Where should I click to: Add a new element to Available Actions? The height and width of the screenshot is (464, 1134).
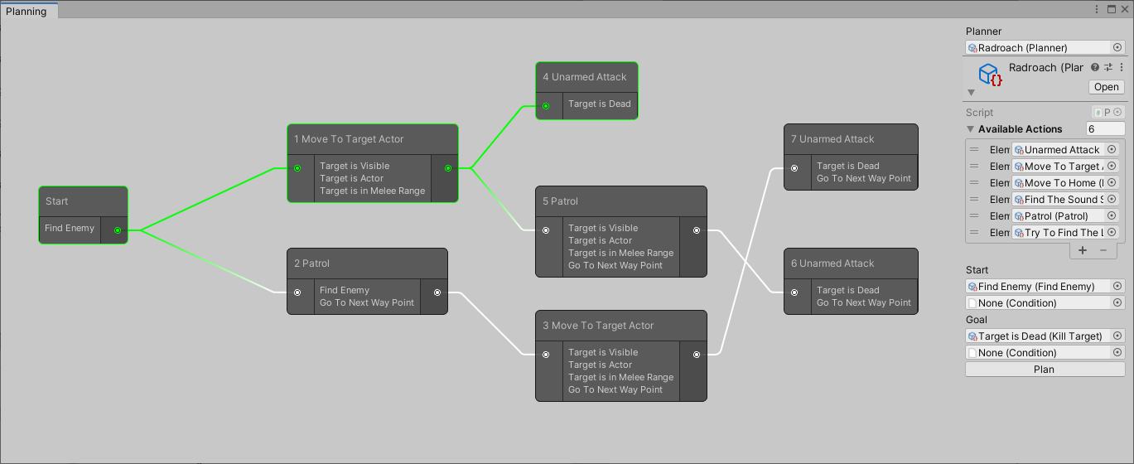pyautogui.click(x=1083, y=250)
